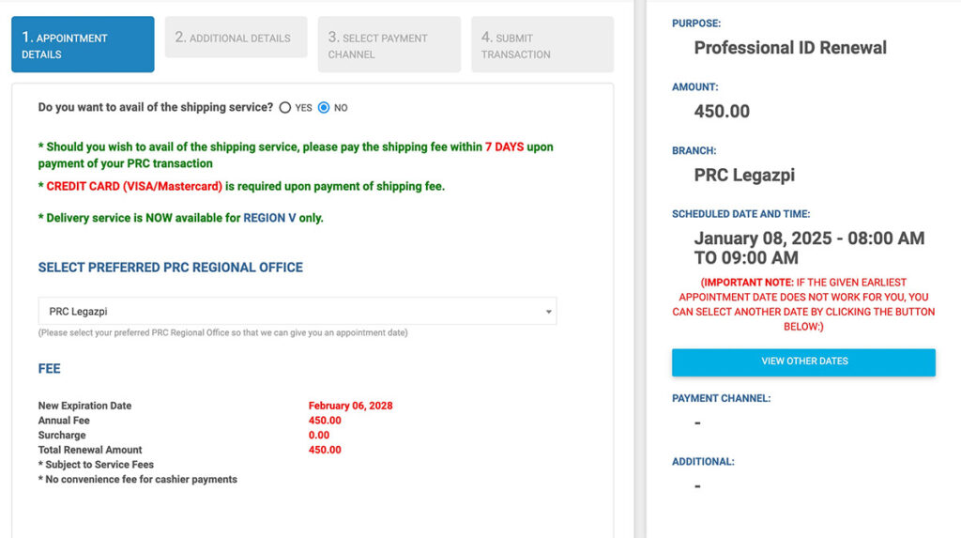Click the February 06, 2028 expiration date

pyautogui.click(x=350, y=406)
